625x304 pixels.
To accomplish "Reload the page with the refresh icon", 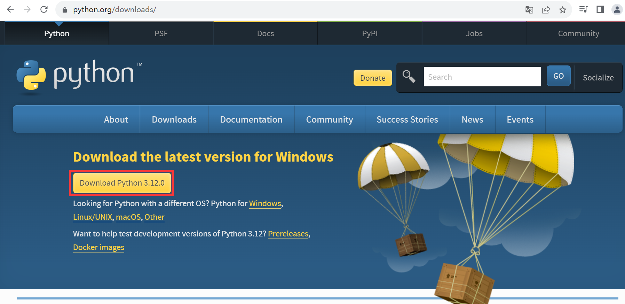I will 44,9.
